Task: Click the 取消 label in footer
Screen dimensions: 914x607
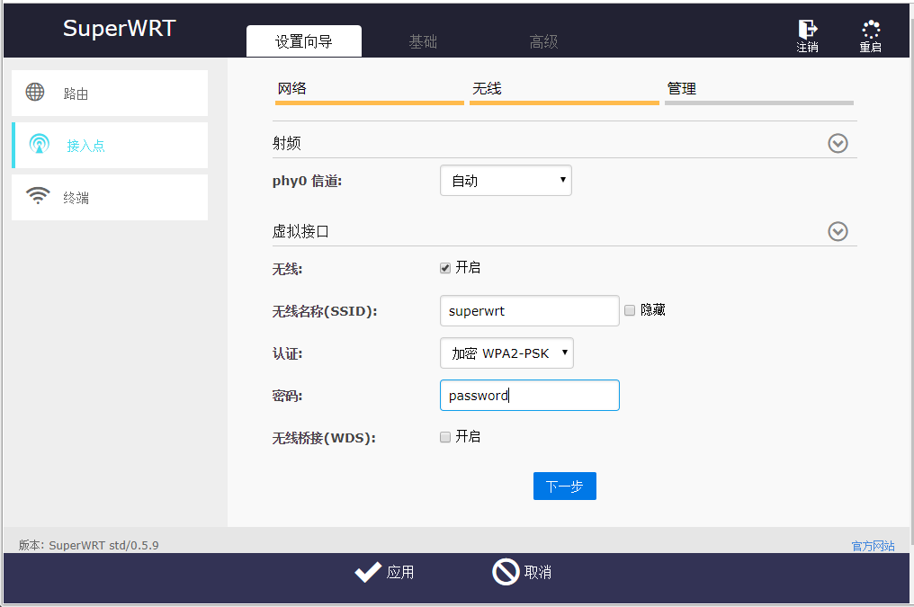Action: (x=537, y=572)
